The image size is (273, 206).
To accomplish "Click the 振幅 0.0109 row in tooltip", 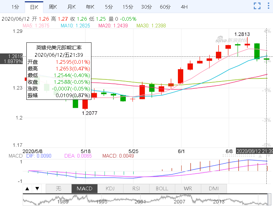I will tap(59, 95).
